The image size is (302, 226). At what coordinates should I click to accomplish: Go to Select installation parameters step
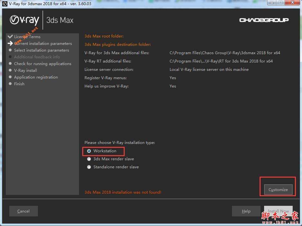[41, 50]
